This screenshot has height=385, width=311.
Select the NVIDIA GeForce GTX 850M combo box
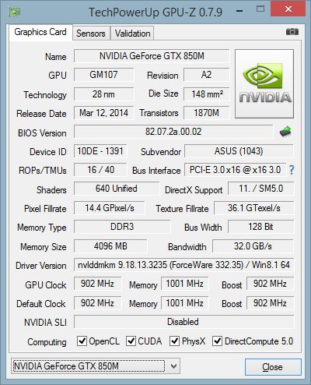pyautogui.click(x=96, y=366)
